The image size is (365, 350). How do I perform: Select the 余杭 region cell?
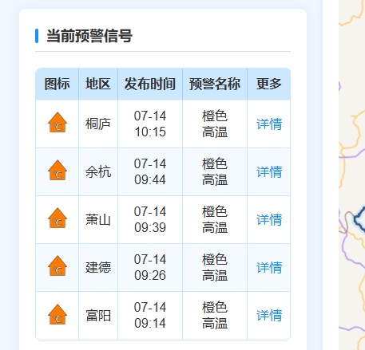pos(98,172)
